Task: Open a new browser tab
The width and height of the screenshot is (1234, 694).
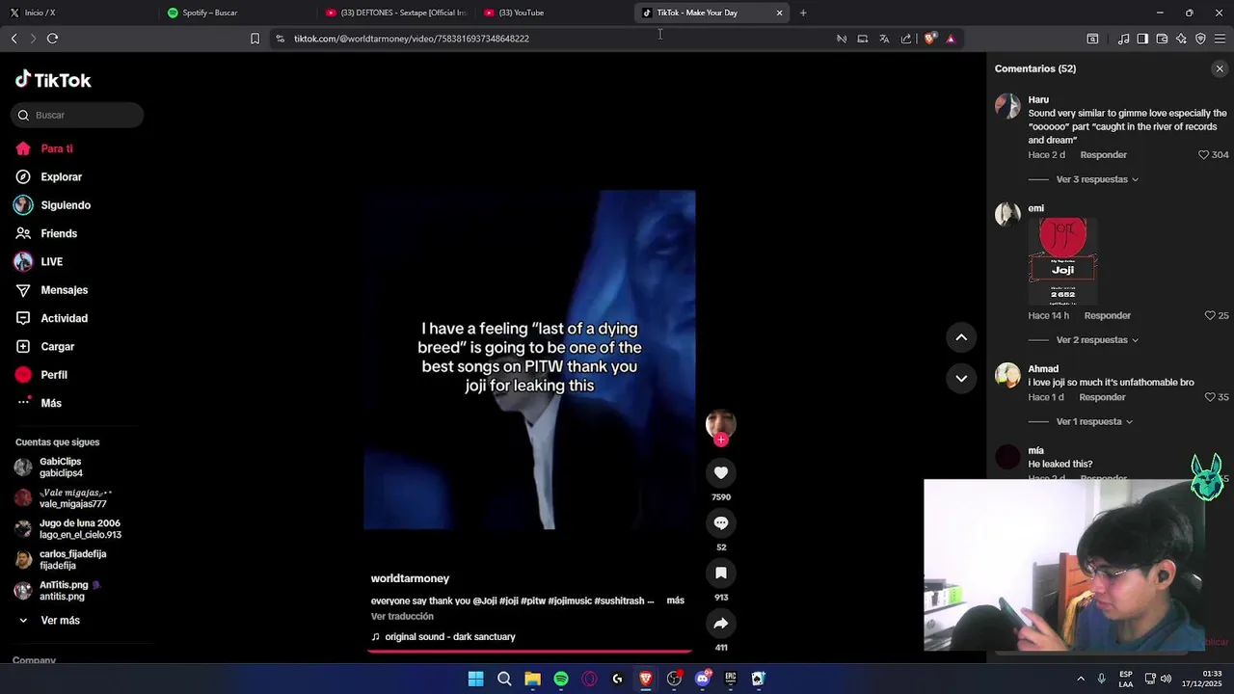Action: click(803, 13)
